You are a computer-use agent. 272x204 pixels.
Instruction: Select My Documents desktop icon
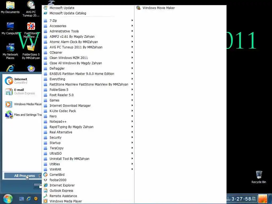10,7
